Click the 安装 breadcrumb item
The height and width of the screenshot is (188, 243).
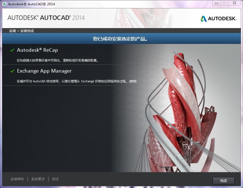[13, 31]
